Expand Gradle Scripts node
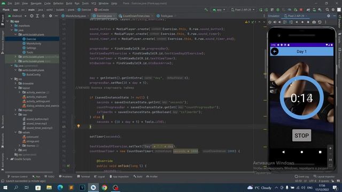Viewport: 342px width, 192px height. 8,159
